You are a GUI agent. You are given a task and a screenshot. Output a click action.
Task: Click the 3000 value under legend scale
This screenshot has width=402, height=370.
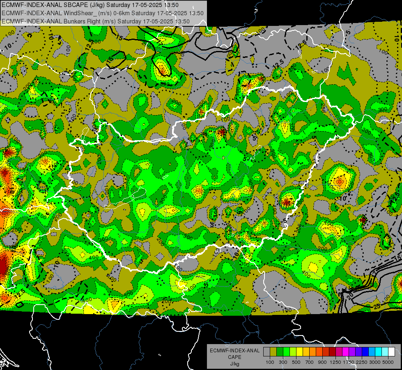coord(375,362)
